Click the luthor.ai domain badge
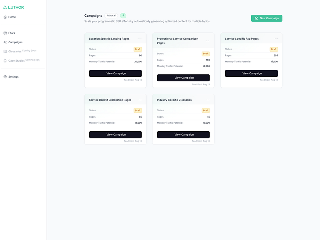The height and width of the screenshot is (240, 320). tap(111, 16)
